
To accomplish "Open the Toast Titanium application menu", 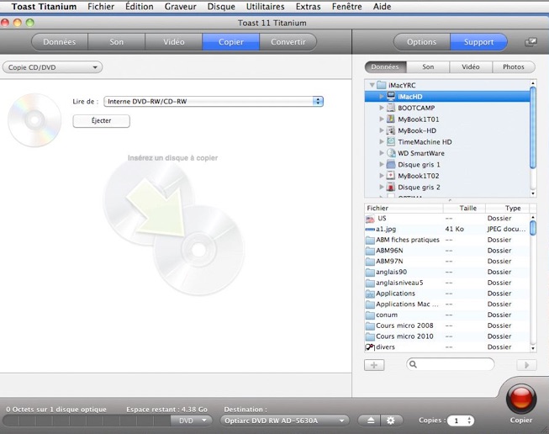I will [x=44, y=7].
